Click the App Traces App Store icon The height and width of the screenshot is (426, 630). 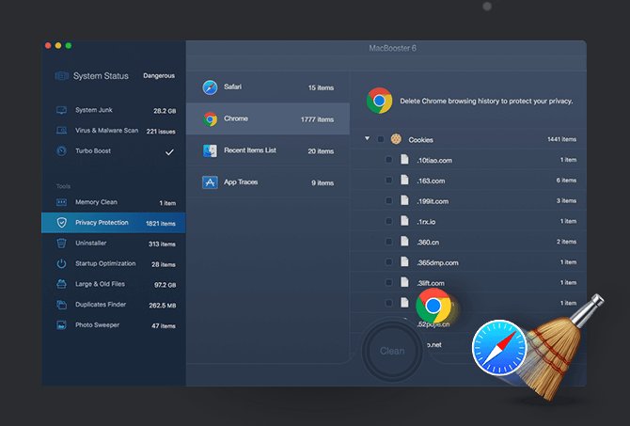click(x=210, y=182)
